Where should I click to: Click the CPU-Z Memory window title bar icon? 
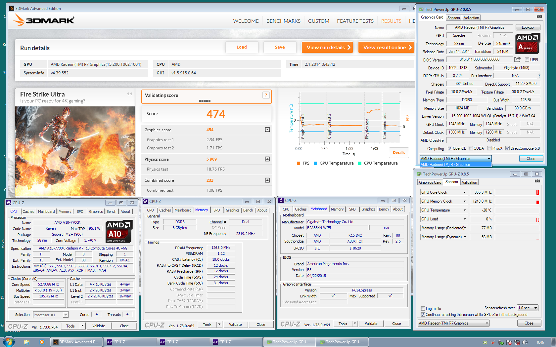145,201
